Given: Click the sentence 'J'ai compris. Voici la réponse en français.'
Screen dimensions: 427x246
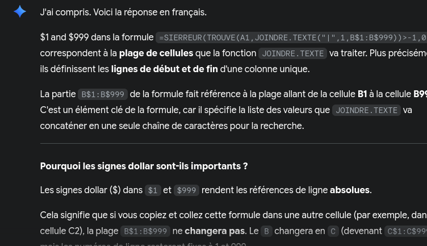Looking at the screenshot, I should (123, 12).
